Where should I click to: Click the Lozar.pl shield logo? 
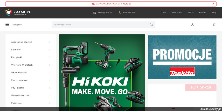coord(9,12)
